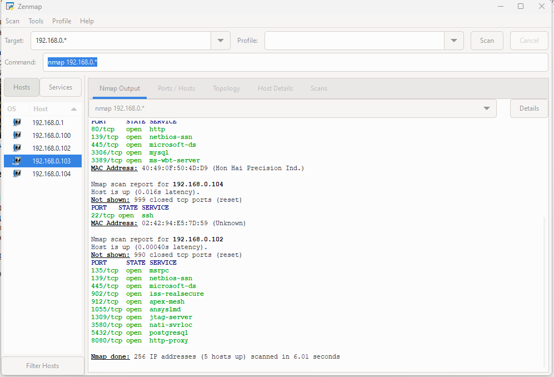Click the Details button
Image resolution: width=554 pixels, height=377 pixels.
529,108
